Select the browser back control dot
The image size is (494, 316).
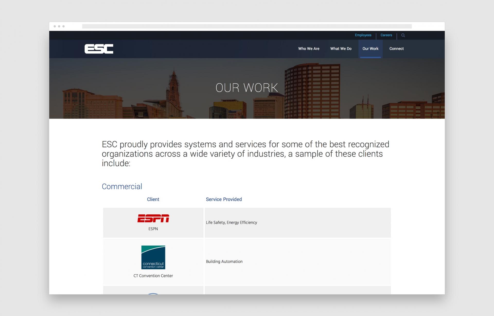point(55,26)
